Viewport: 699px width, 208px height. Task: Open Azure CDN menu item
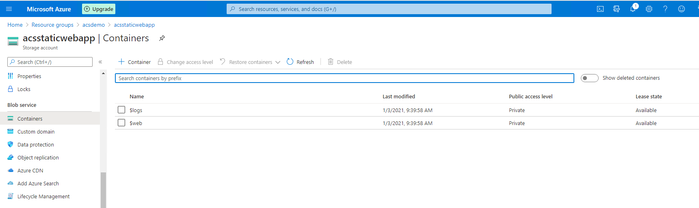click(30, 170)
